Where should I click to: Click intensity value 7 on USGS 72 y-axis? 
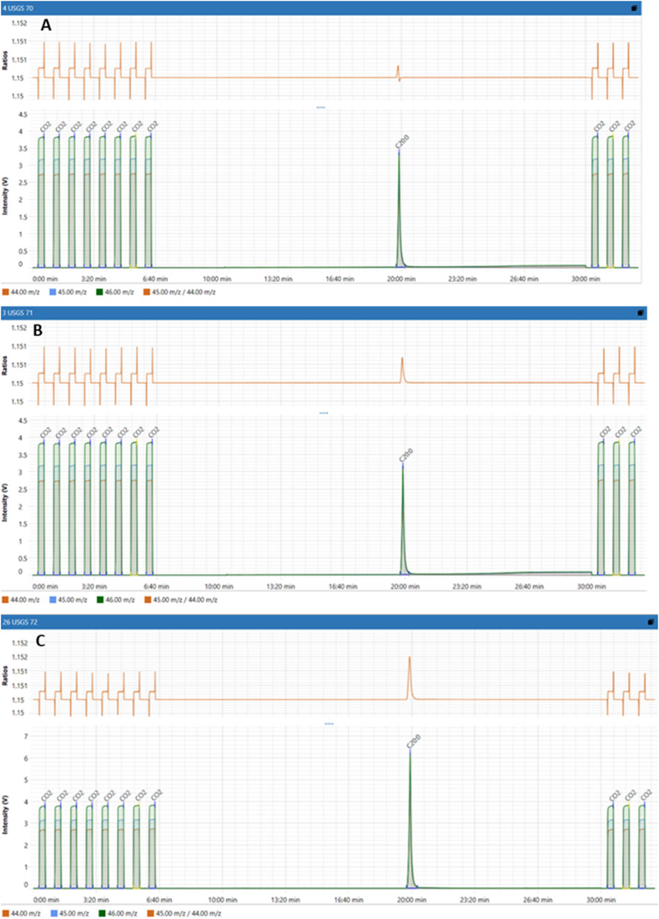(x=26, y=736)
